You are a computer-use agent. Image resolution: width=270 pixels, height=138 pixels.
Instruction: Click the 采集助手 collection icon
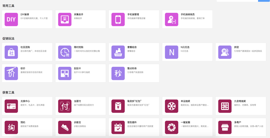tap(65, 19)
